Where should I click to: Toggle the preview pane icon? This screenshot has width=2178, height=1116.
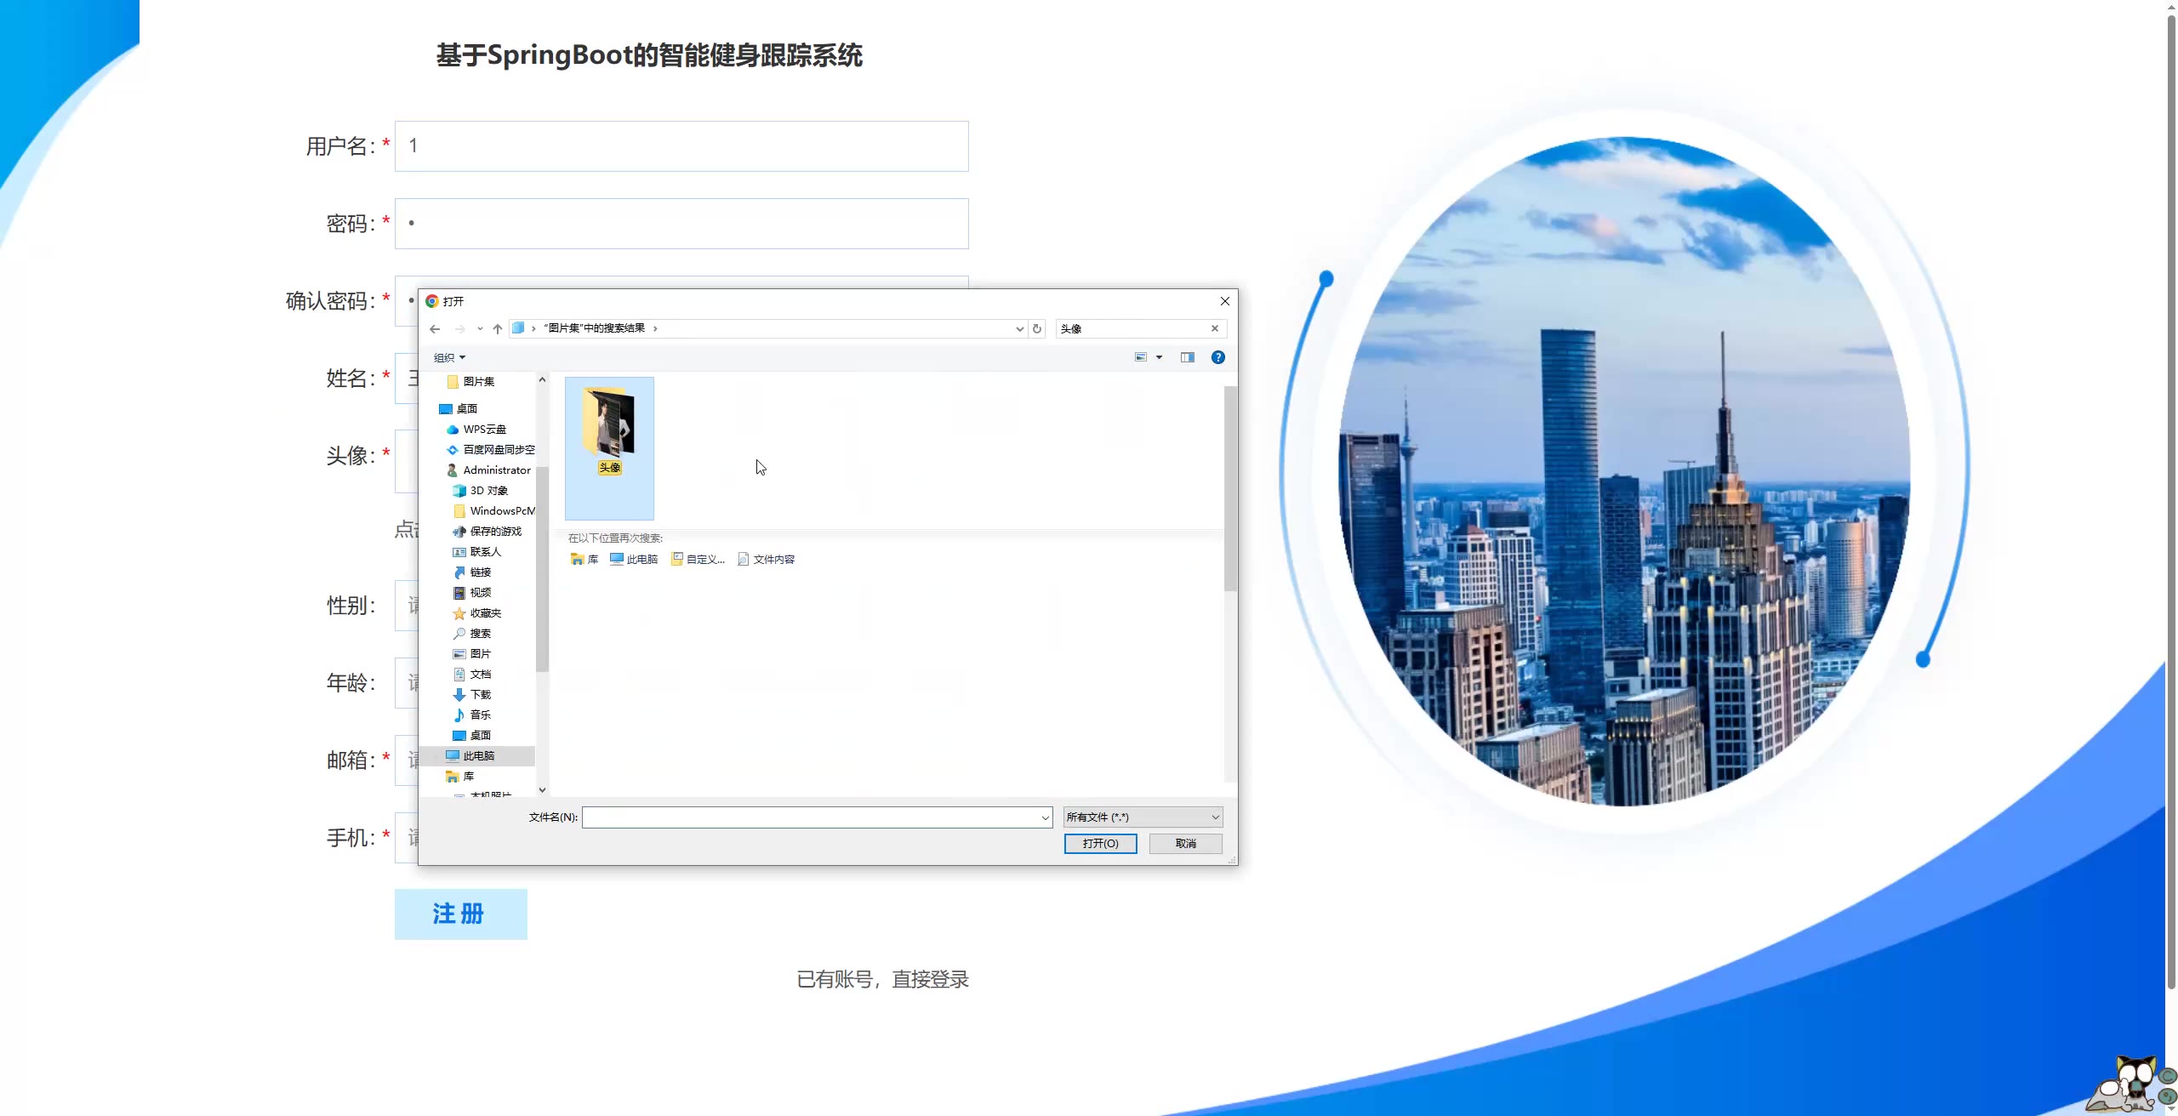click(1187, 357)
